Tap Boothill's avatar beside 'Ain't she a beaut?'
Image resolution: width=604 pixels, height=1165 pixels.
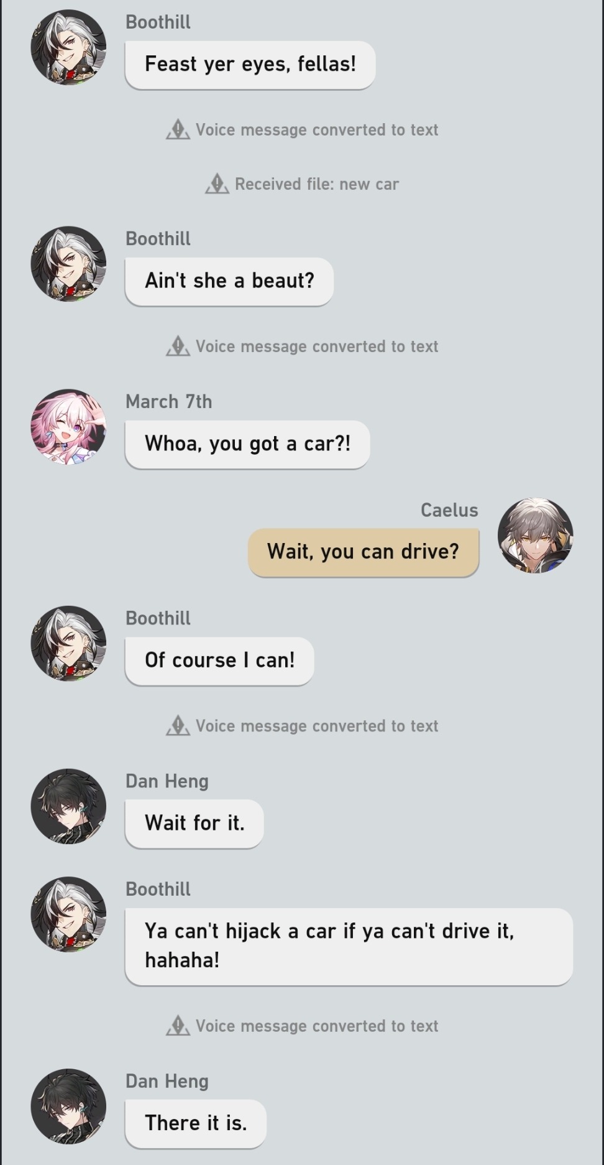click(68, 264)
